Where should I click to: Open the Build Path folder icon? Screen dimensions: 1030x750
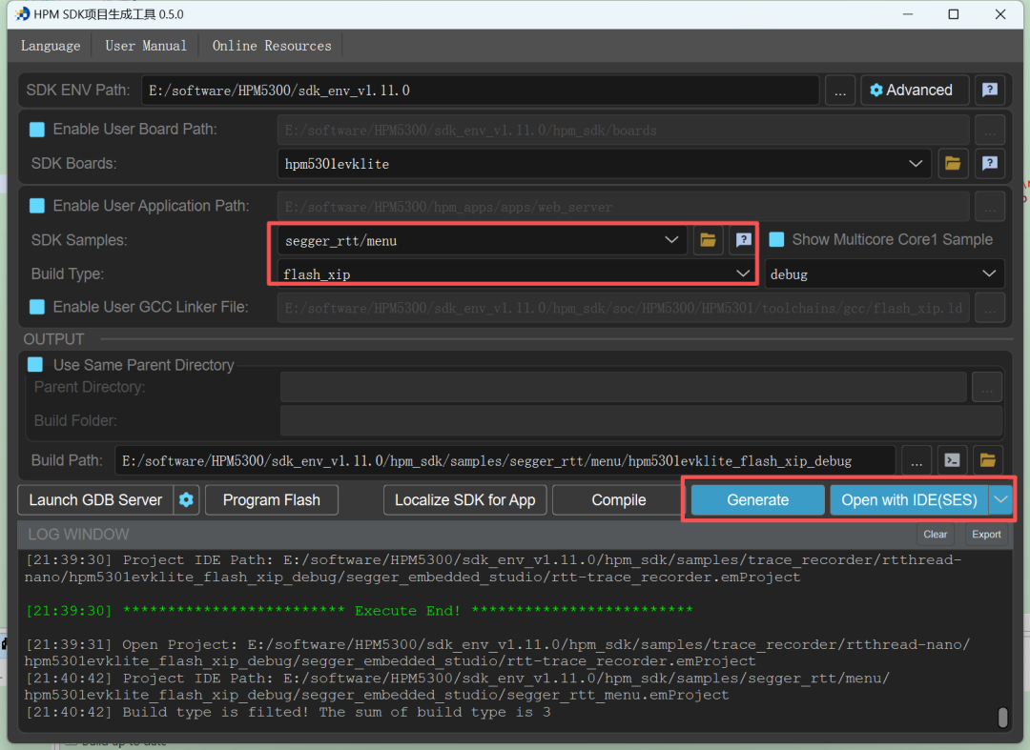tap(989, 460)
